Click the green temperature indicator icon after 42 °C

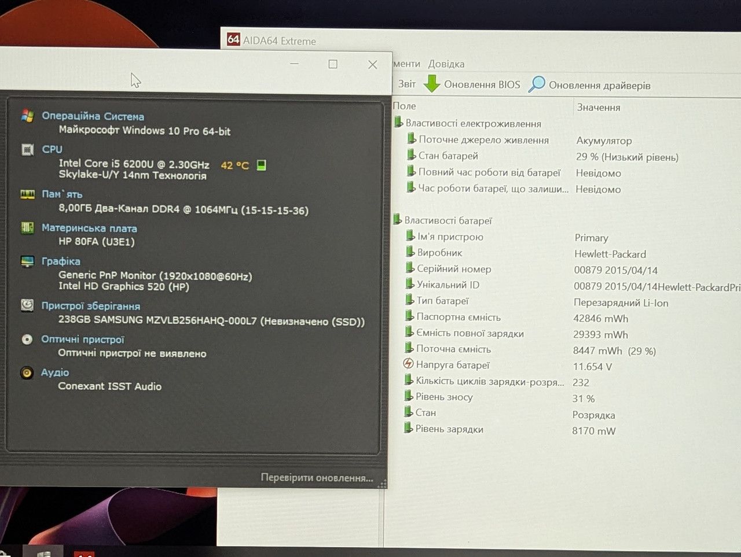[x=261, y=165]
